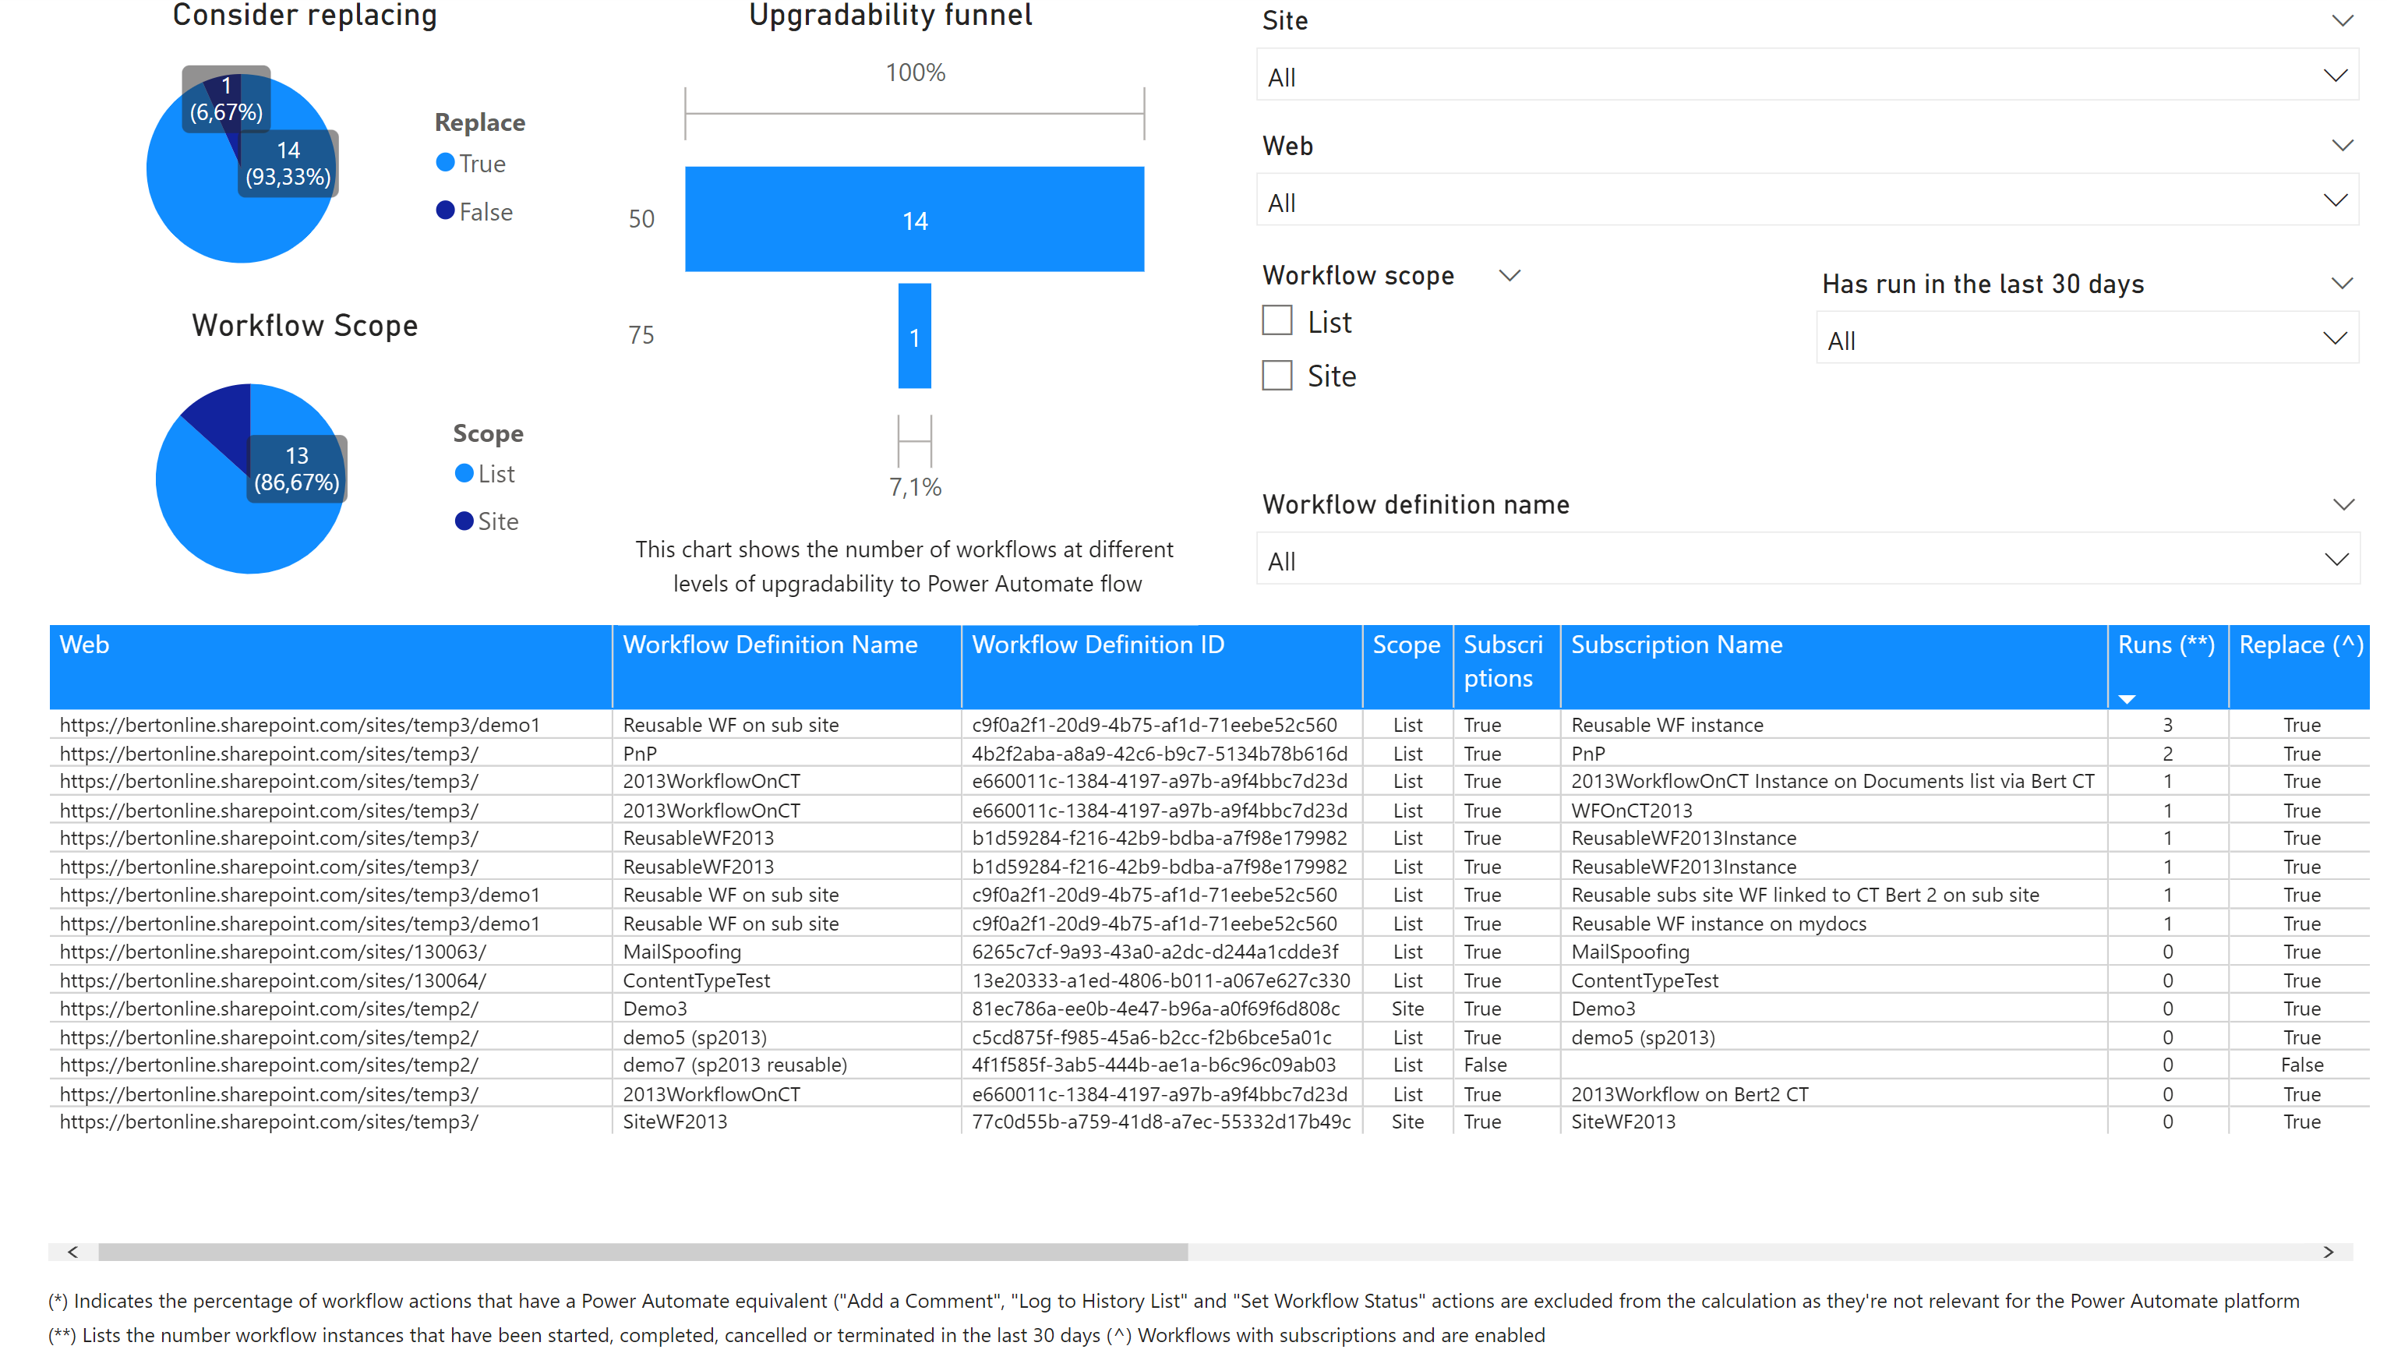The width and height of the screenshot is (2387, 1353).
Task: Click the Workflow definition name header chevron
Action: click(2342, 504)
